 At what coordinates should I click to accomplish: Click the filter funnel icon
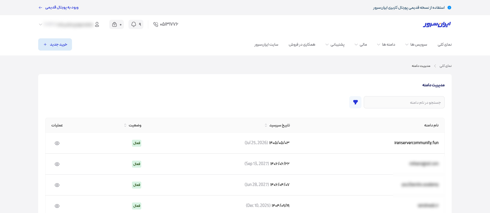355,102
